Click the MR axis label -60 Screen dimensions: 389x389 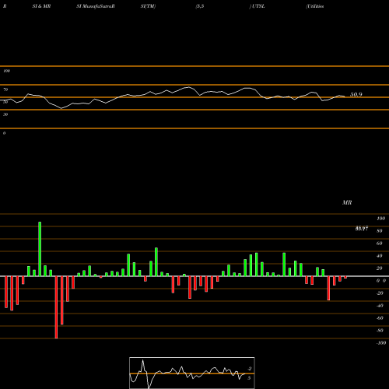point(380,318)
